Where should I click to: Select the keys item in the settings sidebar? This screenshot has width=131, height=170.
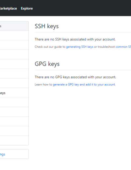14,93
